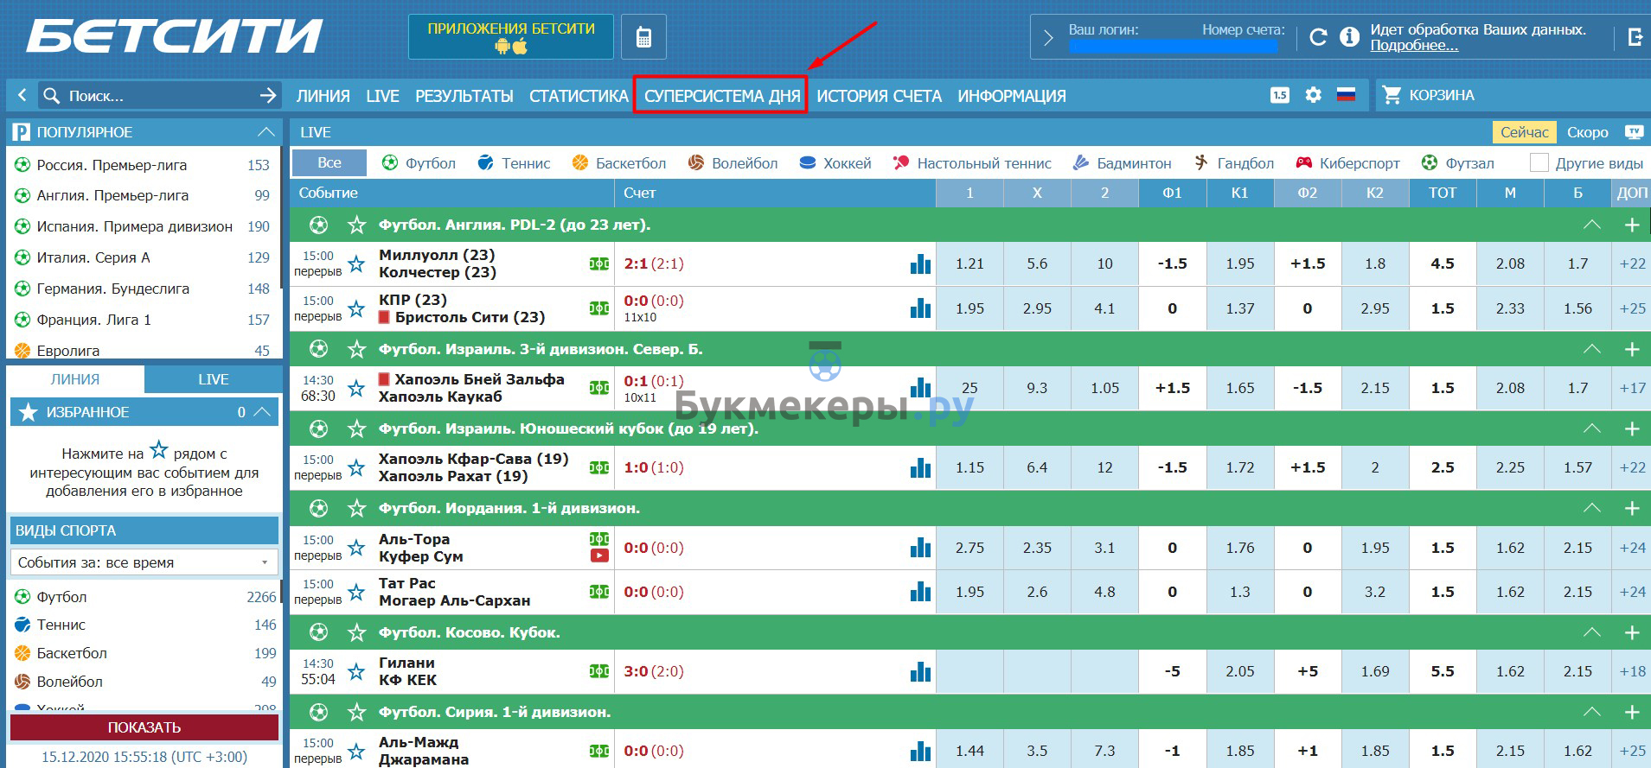Click the odds format 1.5 icon
The image size is (1651, 768).
1280,95
